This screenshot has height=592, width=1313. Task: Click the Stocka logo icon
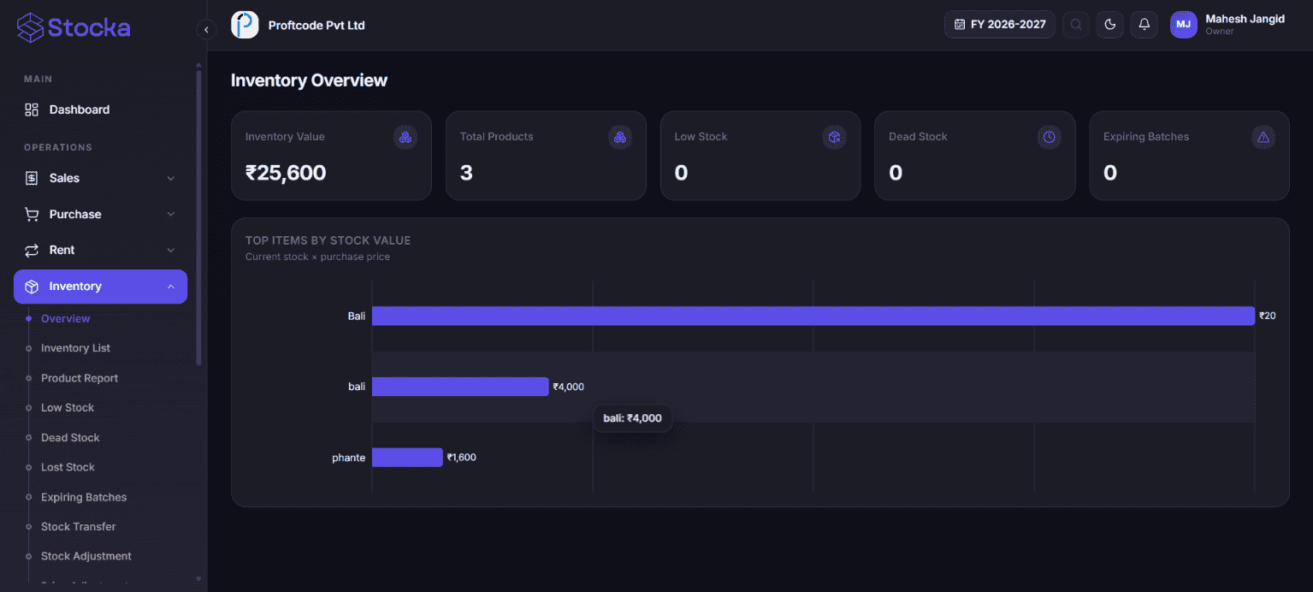click(30, 27)
